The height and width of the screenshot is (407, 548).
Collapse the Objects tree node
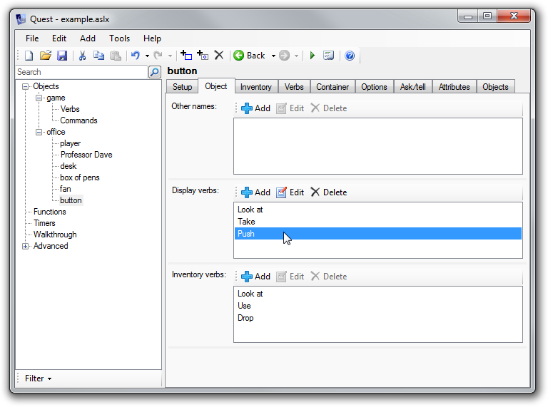[x=25, y=86]
